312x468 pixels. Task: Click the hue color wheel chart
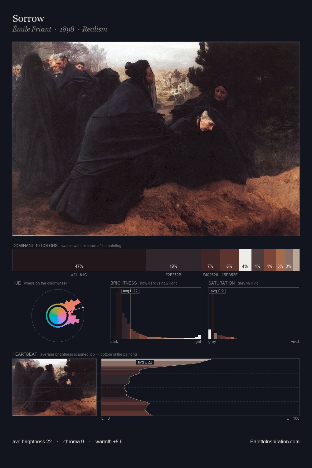coord(58,315)
